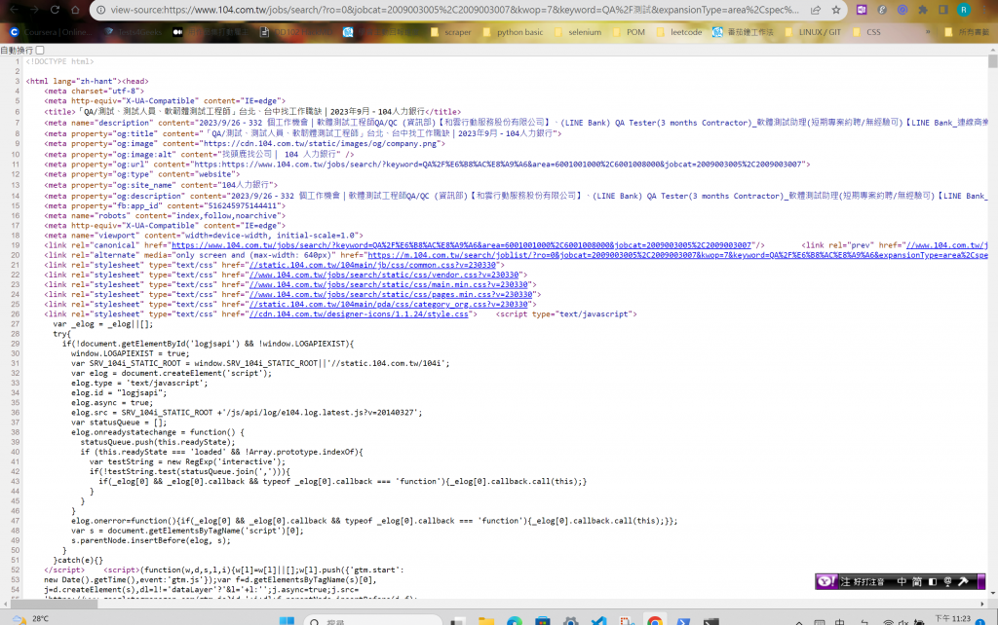Click the horizontal scrollbar thumb
This screenshot has width=998, height=625.
click(55, 604)
